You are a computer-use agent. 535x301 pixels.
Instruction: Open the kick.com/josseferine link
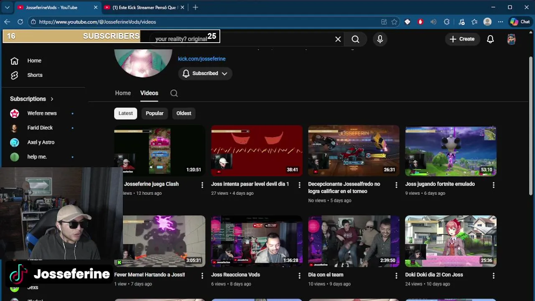pyautogui.click(x=202, y=59)
